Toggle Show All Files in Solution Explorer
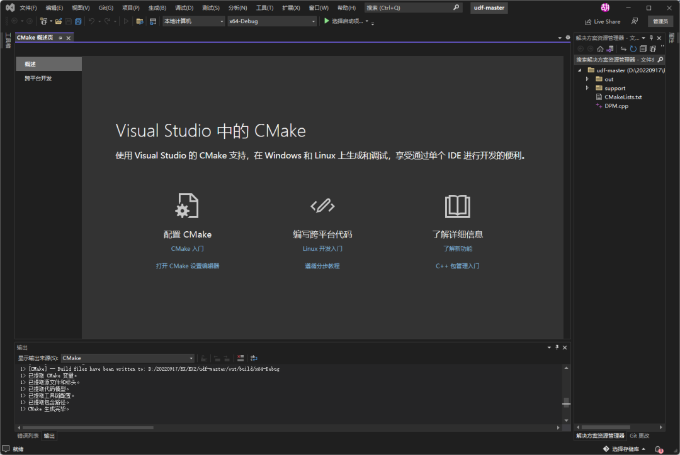 653,48
